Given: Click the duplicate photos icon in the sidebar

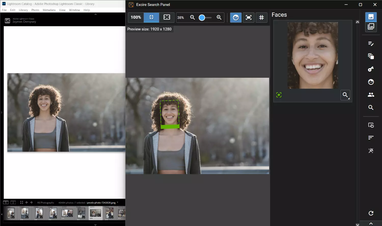Looking at the screenshot, I should tap(371, 56).
